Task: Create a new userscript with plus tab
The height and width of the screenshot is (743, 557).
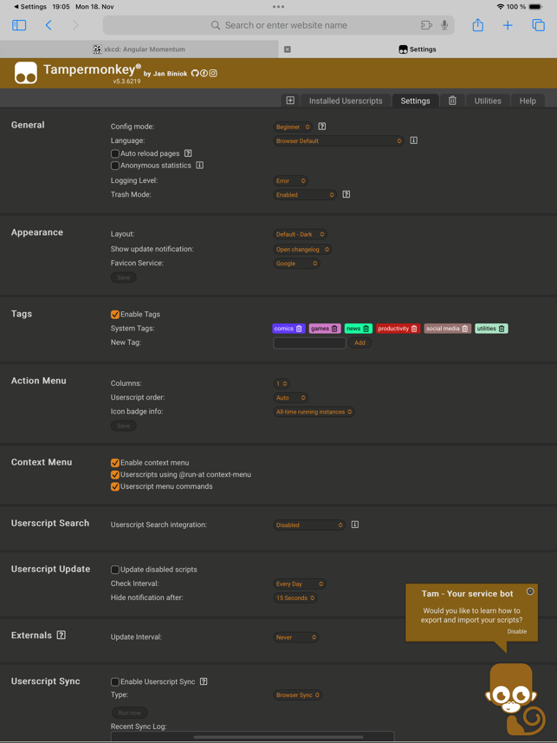Action: (x=290, y=101)
